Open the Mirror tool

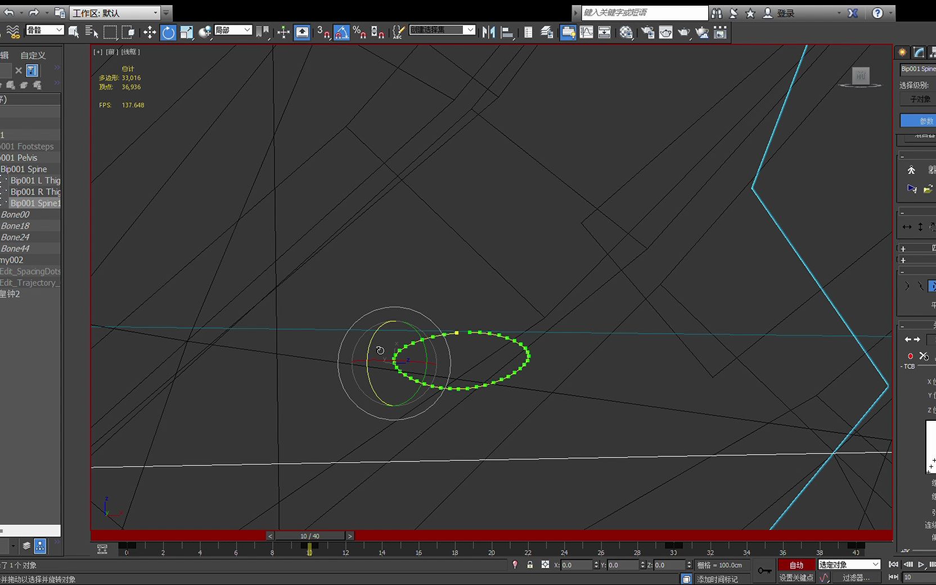coord(489,33)
